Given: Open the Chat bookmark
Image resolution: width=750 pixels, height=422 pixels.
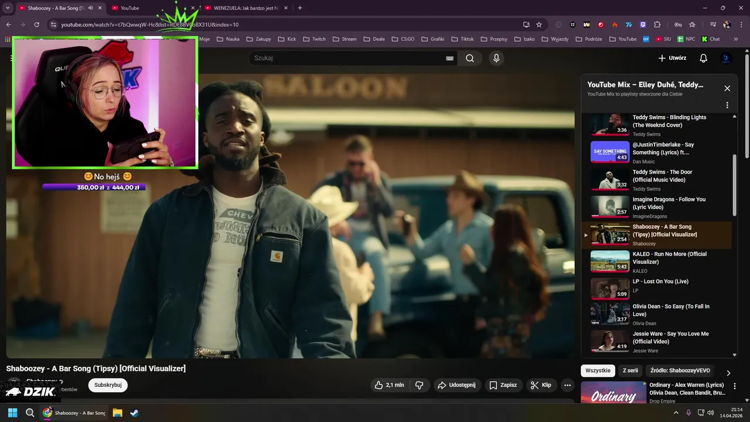Looking at the screenshot, I should (x=711, y=39).
